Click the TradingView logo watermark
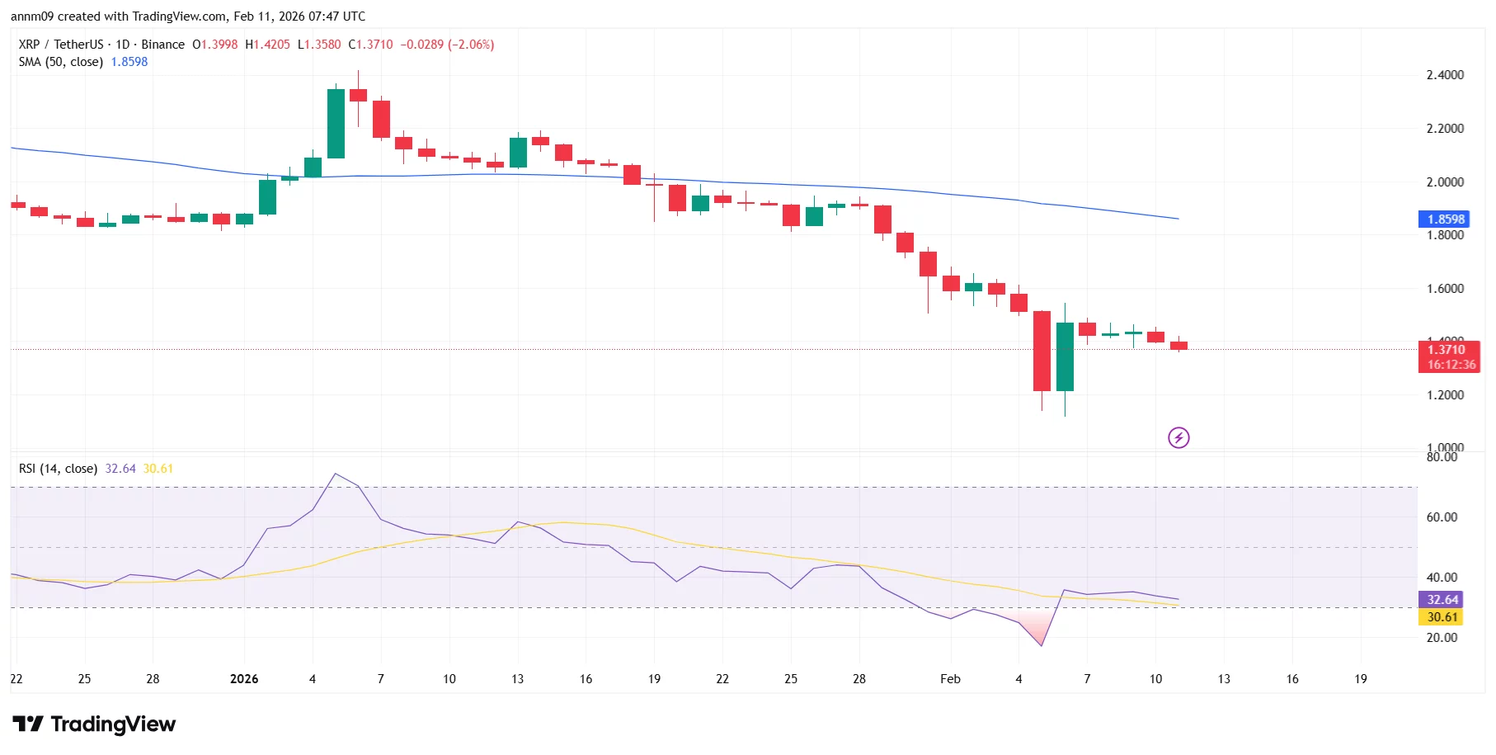The width and height of the screenshot is (1496, 755). [x=93, y=724]
